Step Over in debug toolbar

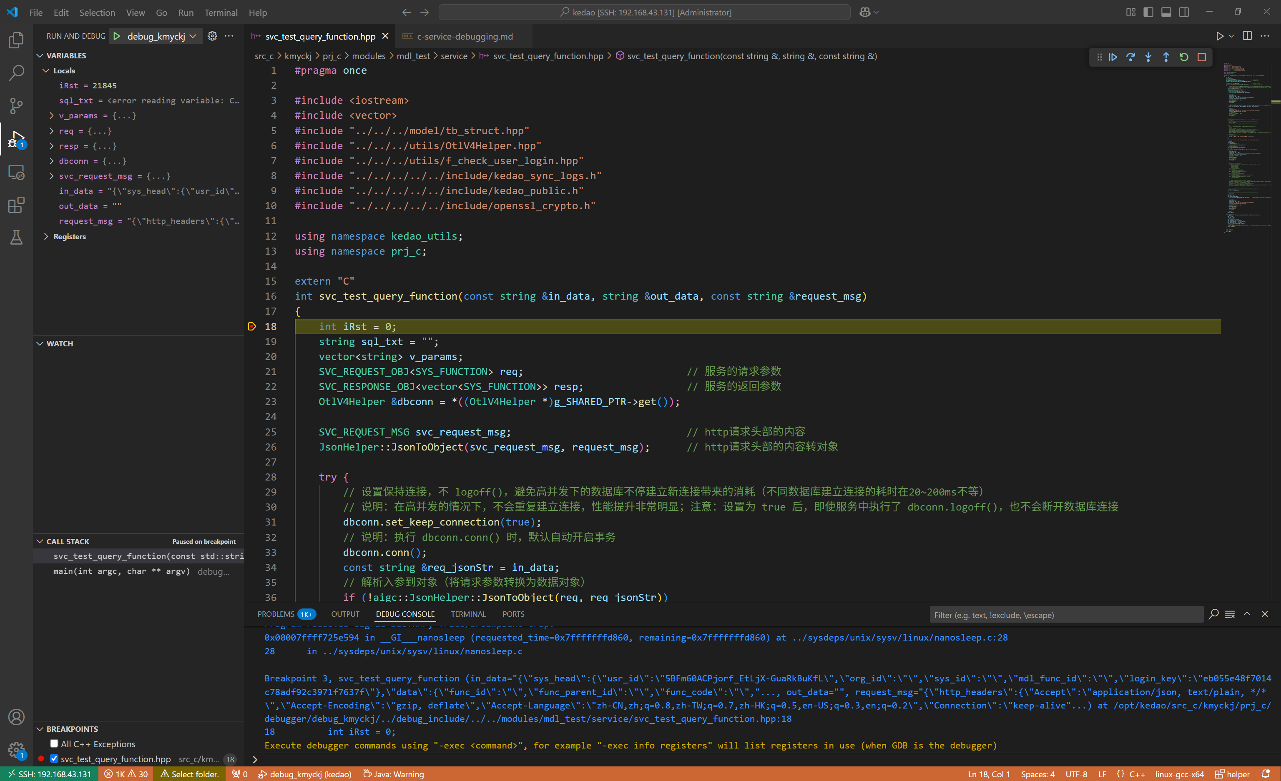click(x=1131, y=57)
